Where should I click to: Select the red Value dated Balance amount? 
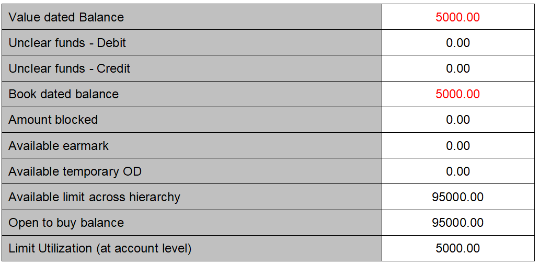457,17
